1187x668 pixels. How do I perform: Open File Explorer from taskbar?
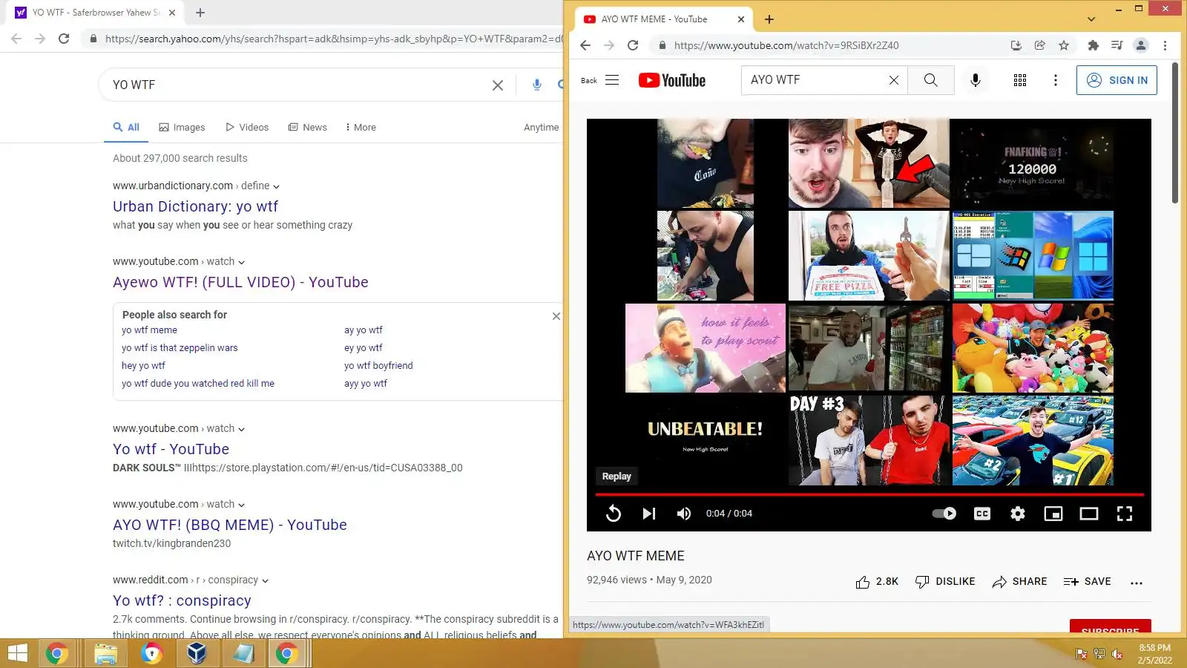[x=105, y=653]
